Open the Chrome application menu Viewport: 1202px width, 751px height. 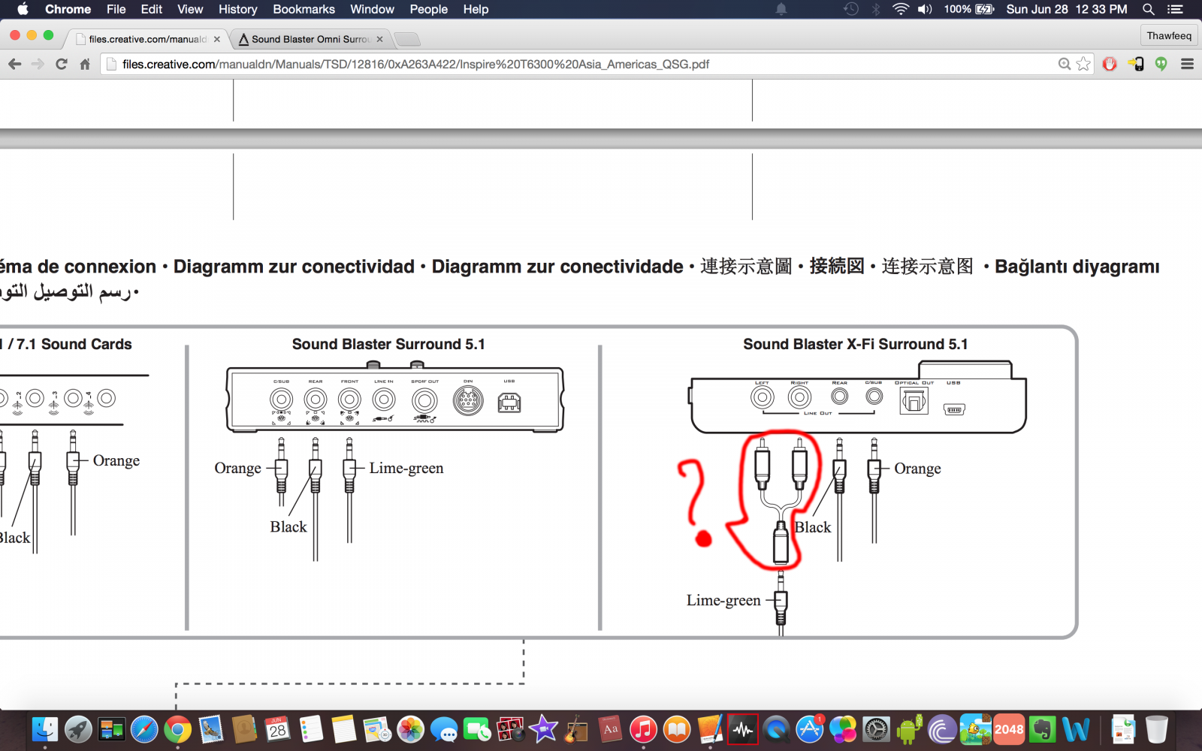click(68, 9)
